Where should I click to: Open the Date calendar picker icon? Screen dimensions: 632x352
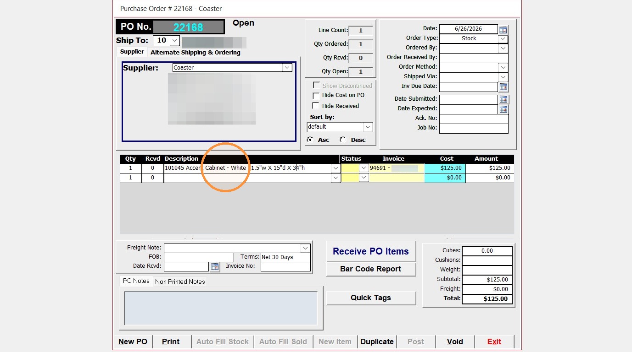[x=503, y=30]
